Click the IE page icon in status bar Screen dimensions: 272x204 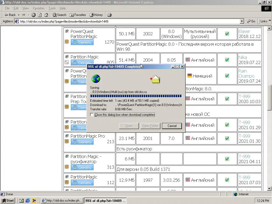3,194
